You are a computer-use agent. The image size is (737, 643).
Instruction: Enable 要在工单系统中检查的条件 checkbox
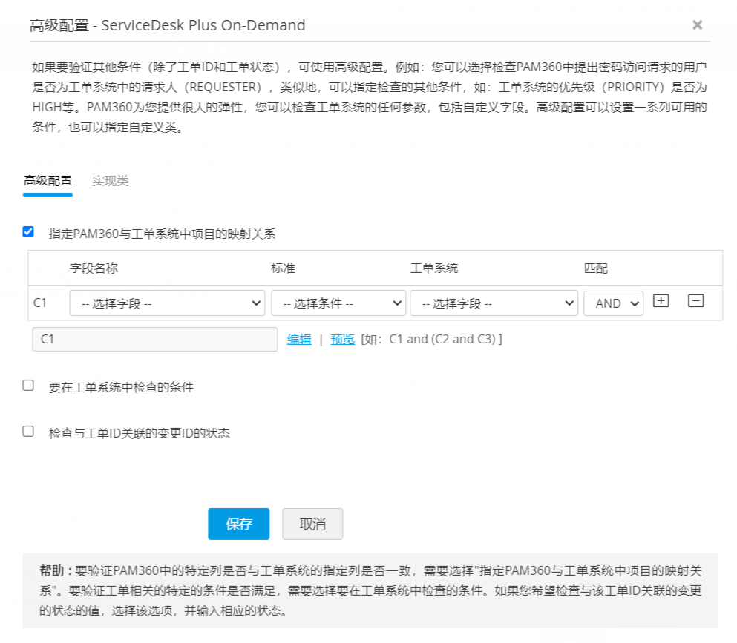coord(28,386)
